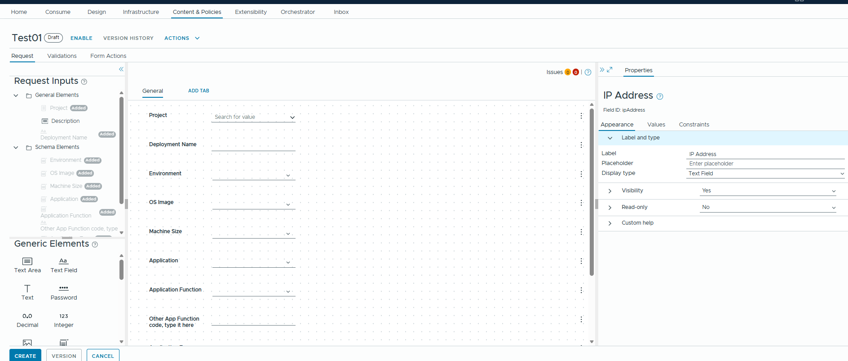Click help icon next to Issues counter
The width and height of the screenshot is (848, 361).
pos(587,72)
